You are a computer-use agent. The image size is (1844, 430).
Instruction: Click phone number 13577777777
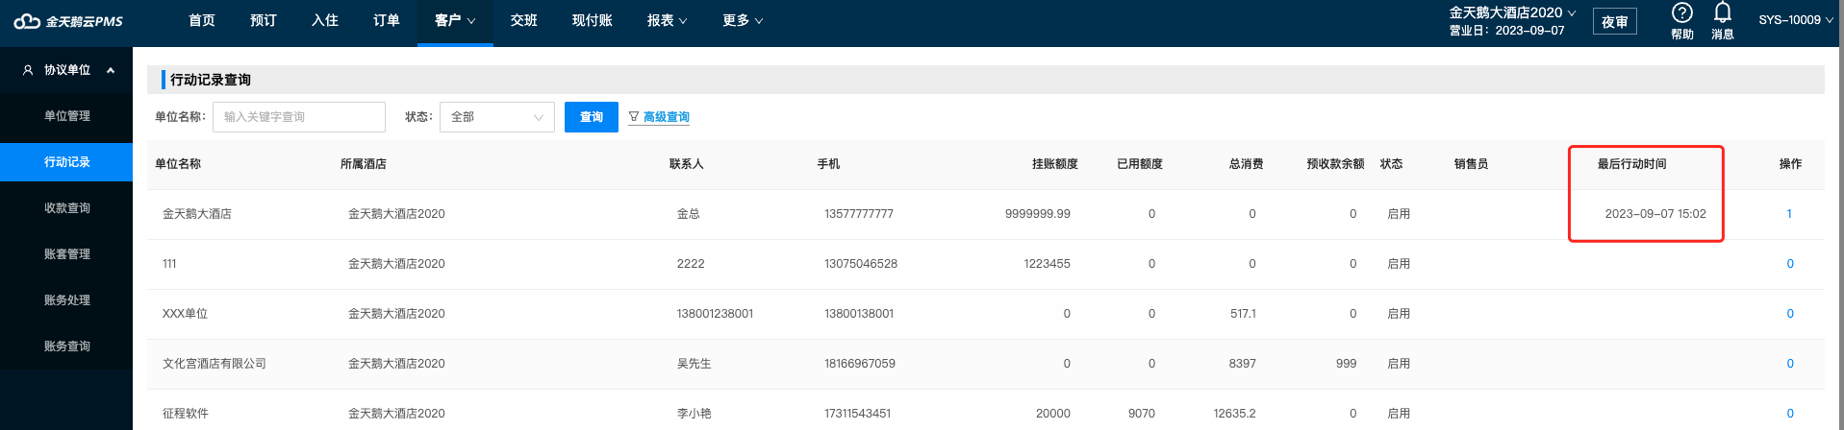pos(859,214)
